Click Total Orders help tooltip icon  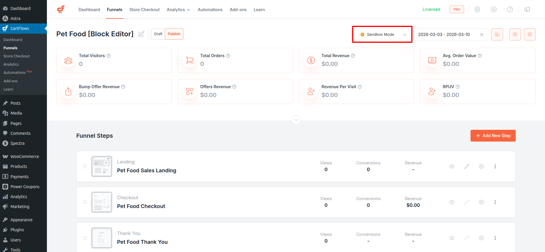point(228,56)
